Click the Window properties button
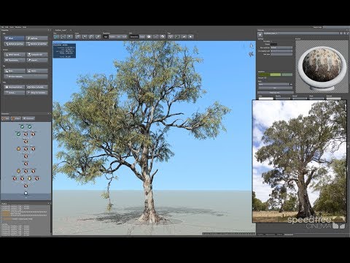 coord(37,44)
